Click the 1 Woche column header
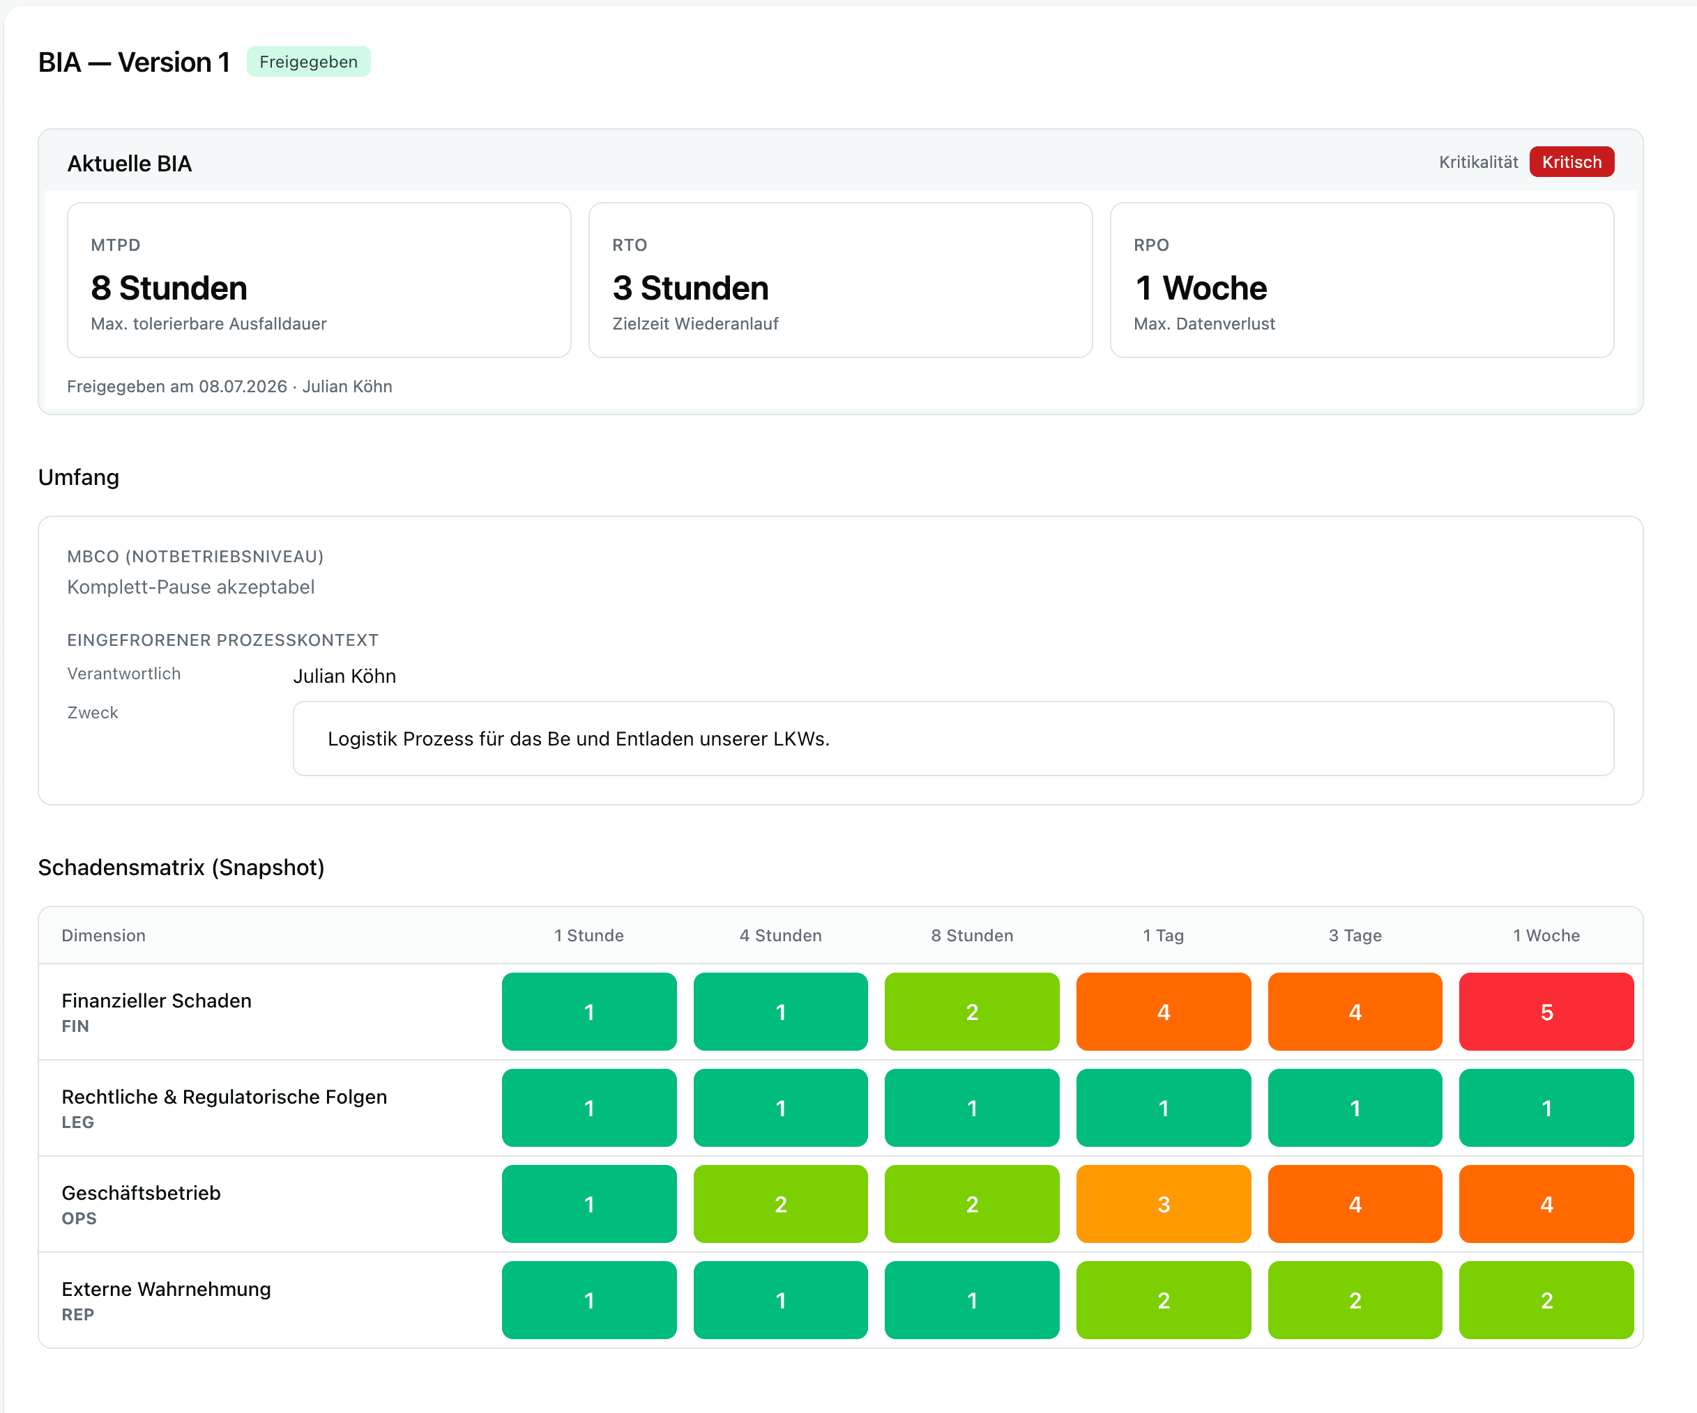Viewport: 1697px width, 1413px height. [1546, 935]
